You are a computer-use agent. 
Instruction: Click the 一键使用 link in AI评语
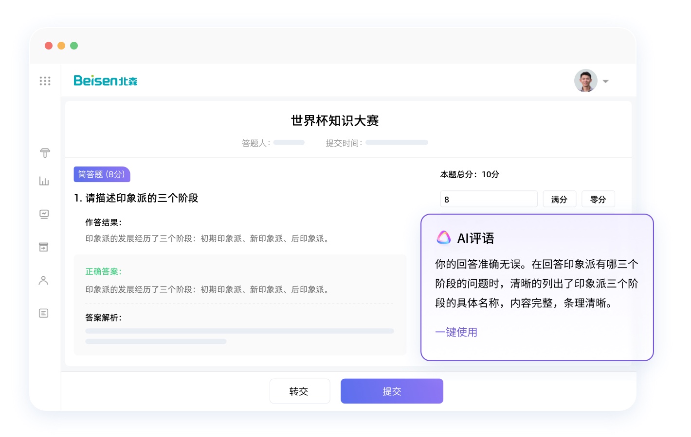click(456, 332)
